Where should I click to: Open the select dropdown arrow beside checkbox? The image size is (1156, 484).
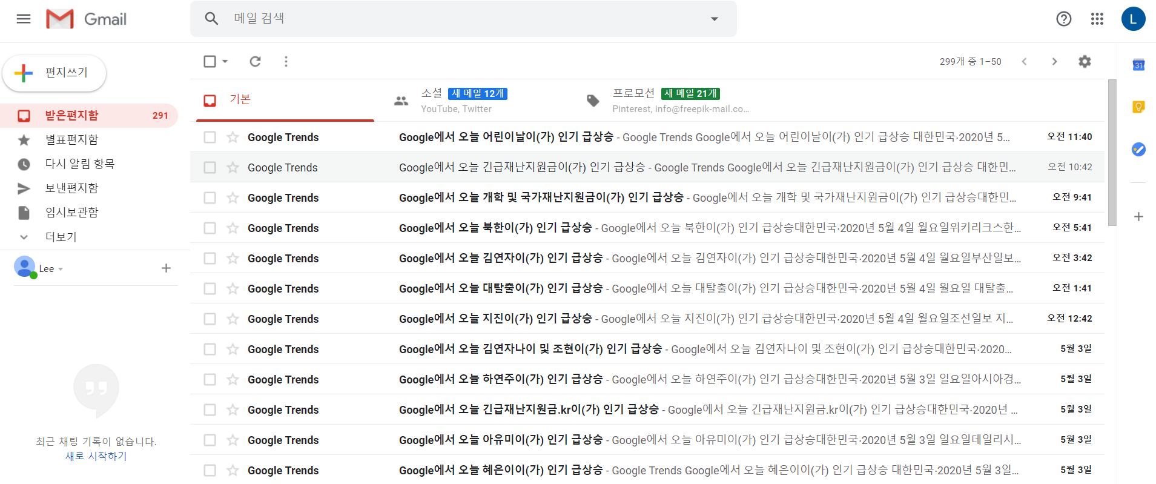coord(225,61)
